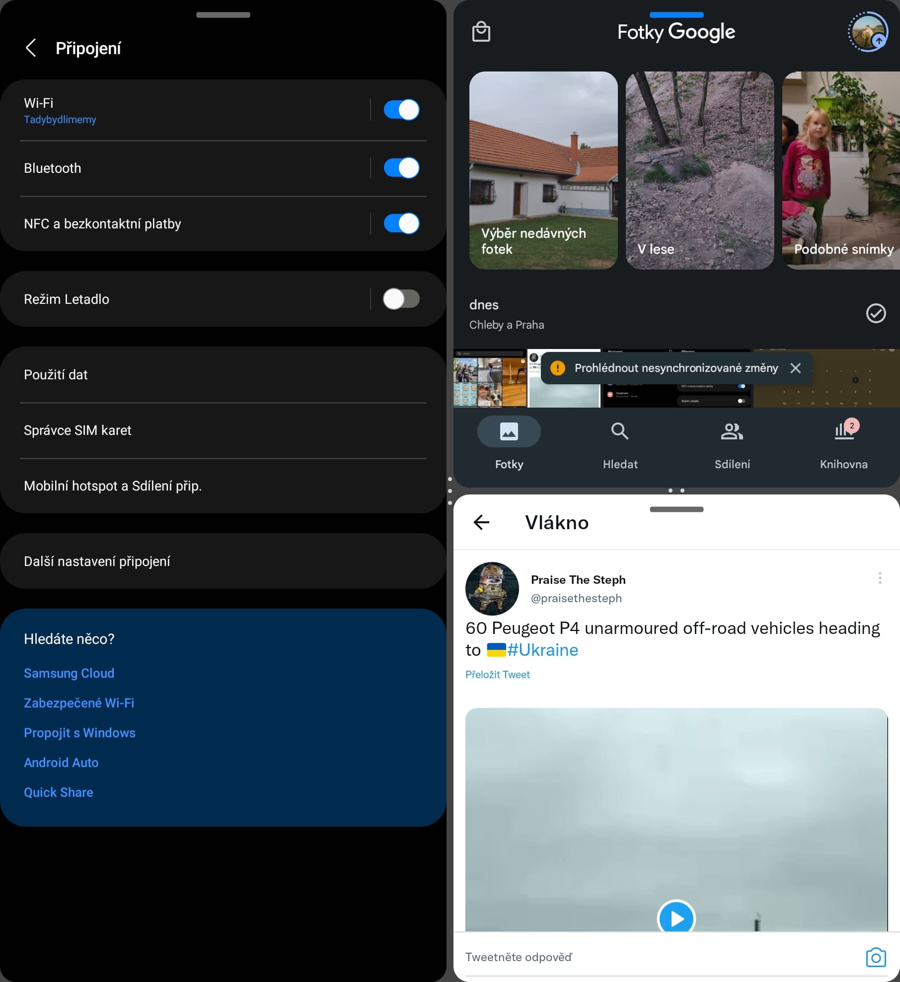This screenshot has width=900, height=982.
Task: Tap the camera icon in reply bar
Action: click(x=875, y=957)
